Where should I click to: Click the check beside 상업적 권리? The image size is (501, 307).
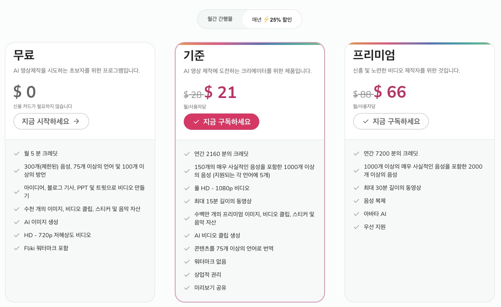(x=187, y=275)
